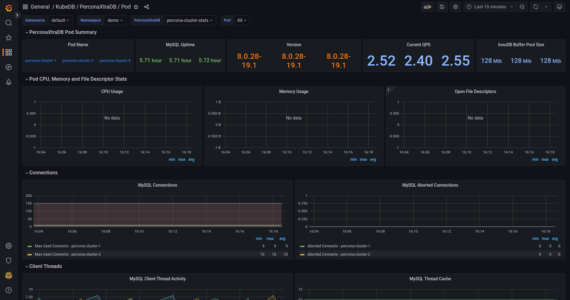Click the Max Used Connects percona-cluster-2 color swatch

29,254
